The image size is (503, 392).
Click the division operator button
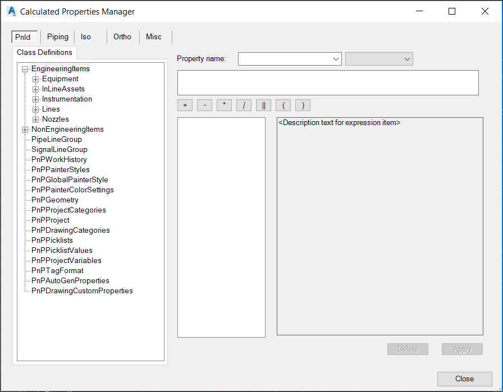click(244, 105)
